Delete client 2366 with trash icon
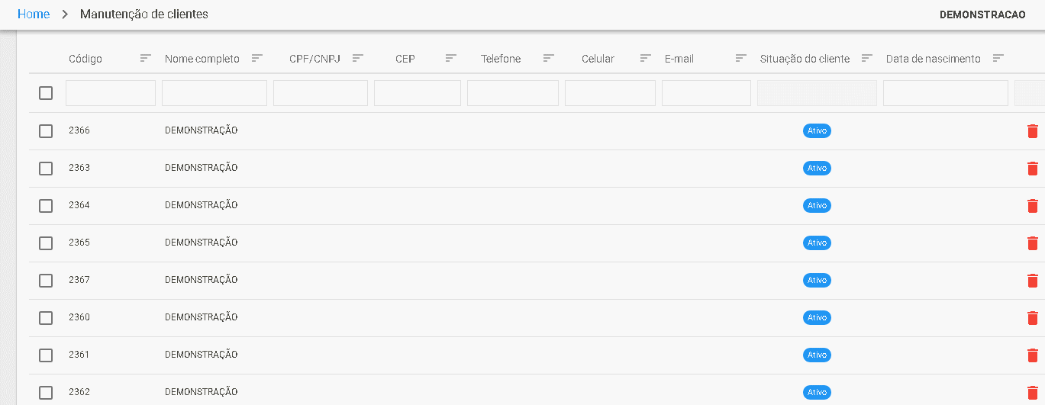The image size is (1045, 405). pyautogui.click(x=1033, y=131)
